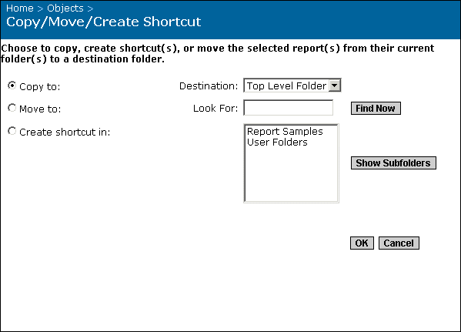This screenshot has height=332, width=461.
Task: Click the "Move to:" label text
Action: tap(40, 109)
